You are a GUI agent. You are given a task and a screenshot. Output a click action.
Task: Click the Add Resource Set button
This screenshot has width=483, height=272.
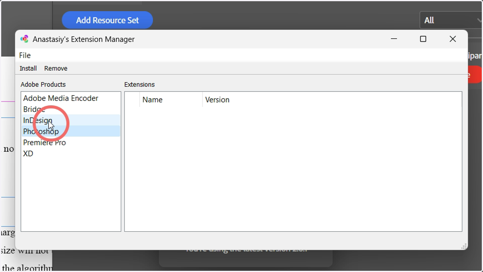107,20
